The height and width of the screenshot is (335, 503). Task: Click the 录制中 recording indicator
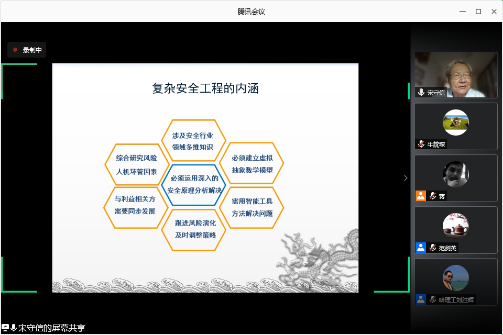point(27,50)
